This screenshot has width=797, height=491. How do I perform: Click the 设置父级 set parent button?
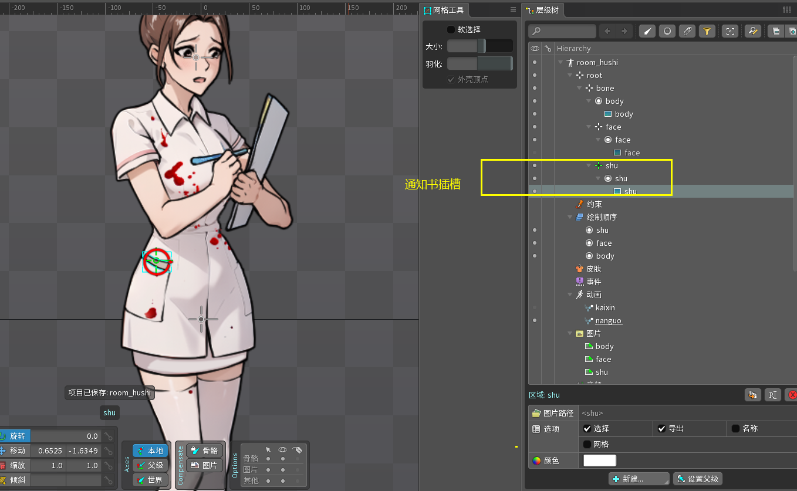[697, 479]
